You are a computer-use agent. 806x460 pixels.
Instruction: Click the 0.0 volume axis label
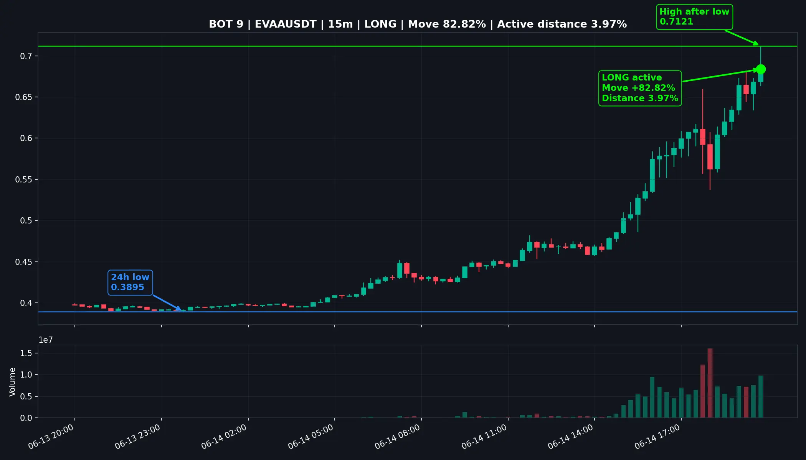pos(26,418)
